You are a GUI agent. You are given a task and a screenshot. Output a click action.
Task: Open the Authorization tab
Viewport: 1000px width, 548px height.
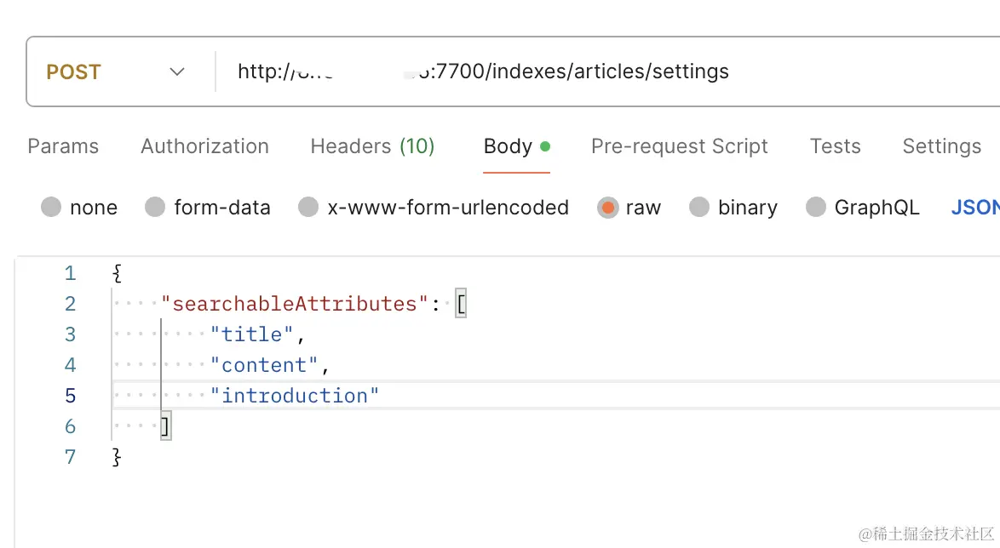(204, 146)
